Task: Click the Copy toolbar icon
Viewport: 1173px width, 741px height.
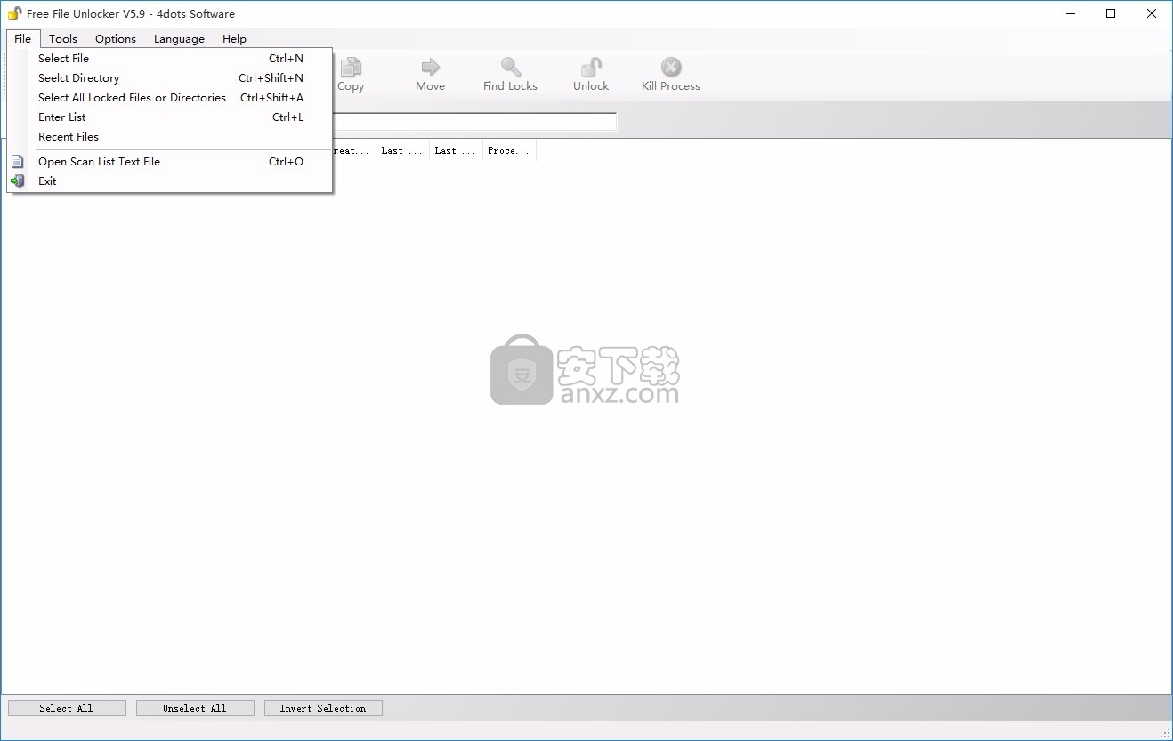Action: (351, 68)
